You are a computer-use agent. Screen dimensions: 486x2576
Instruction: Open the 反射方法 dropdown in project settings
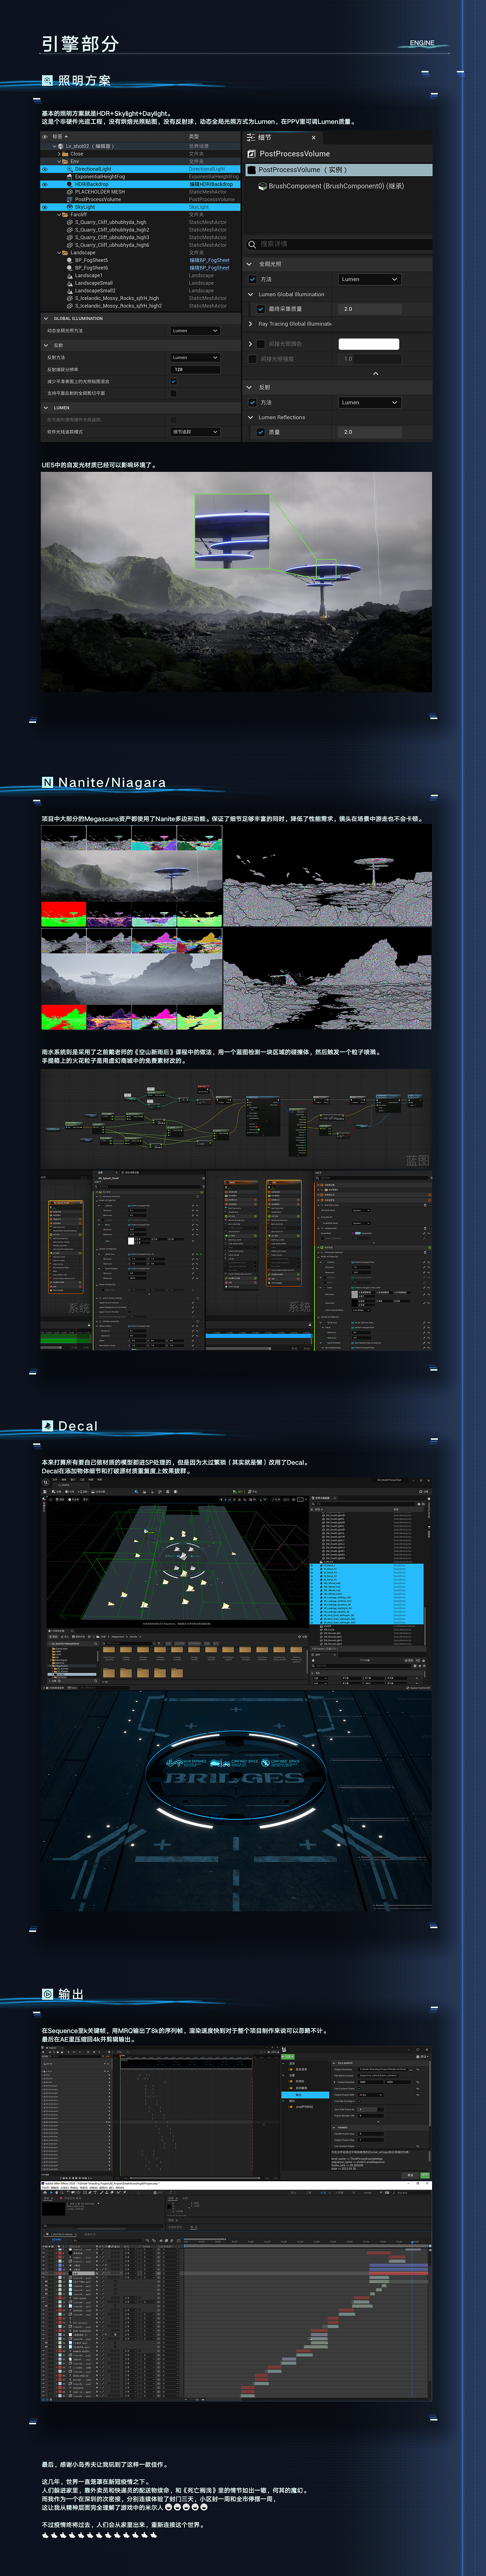tap(195, 357)
